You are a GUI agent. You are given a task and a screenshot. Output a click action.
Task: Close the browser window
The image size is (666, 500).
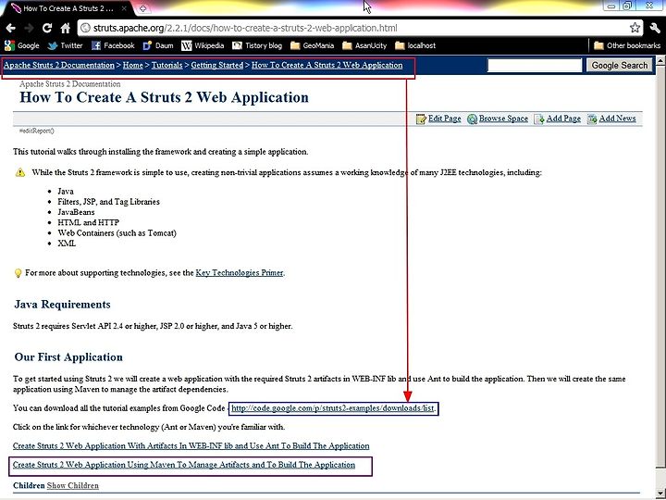(649, 6)
